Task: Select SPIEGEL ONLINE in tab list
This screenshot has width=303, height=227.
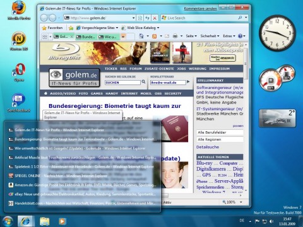Action: [82, 176]
